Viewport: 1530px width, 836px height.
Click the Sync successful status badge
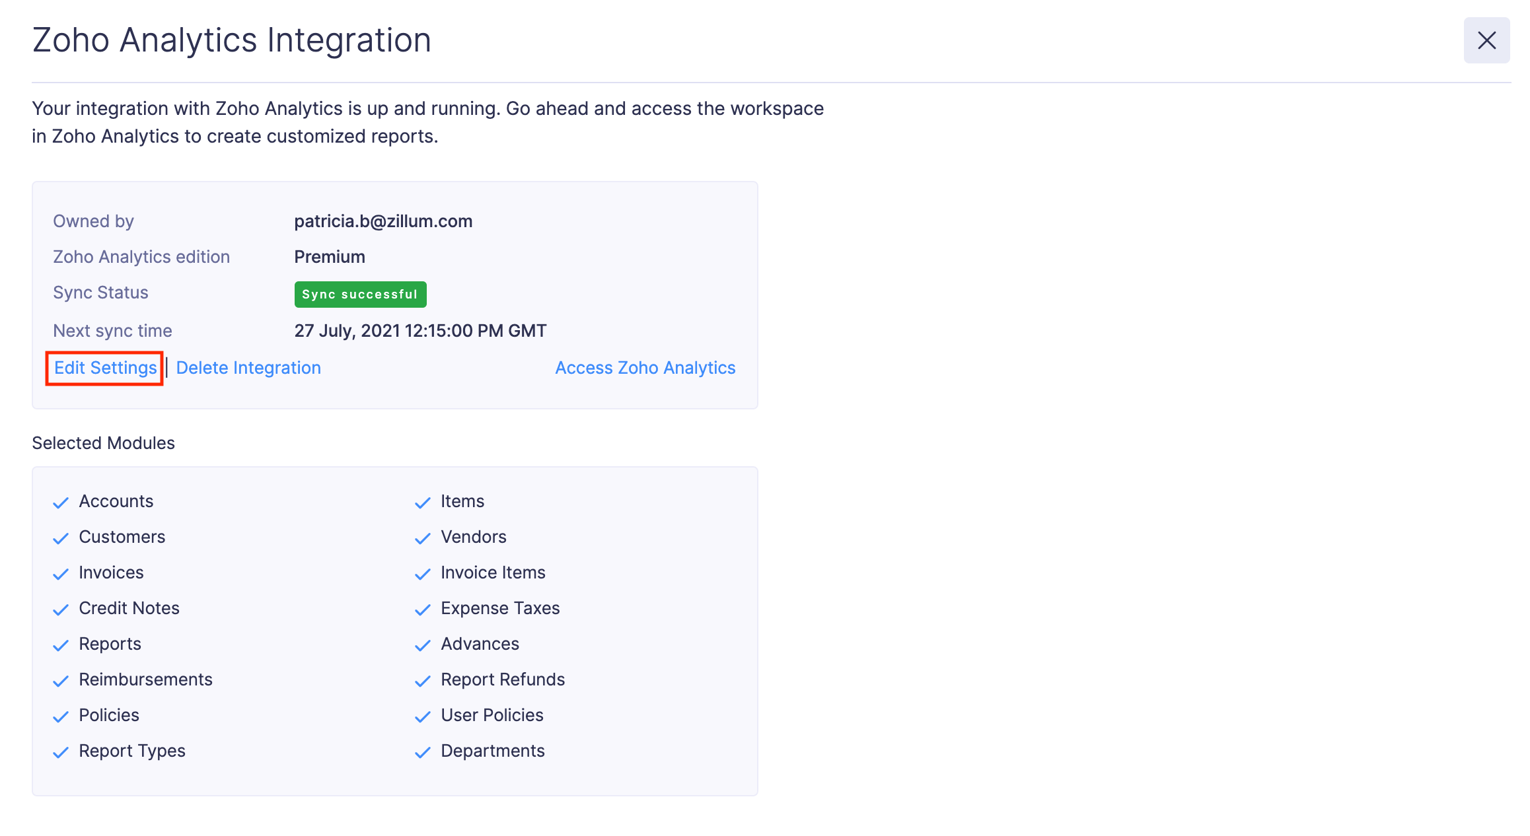pos(360,294)
